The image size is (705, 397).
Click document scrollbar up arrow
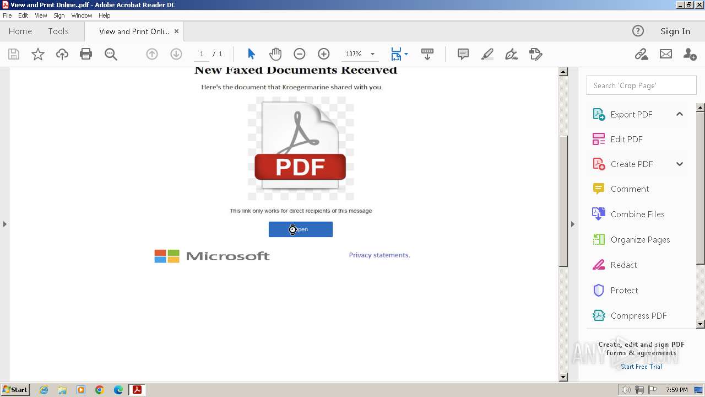(x=563, y=72)
